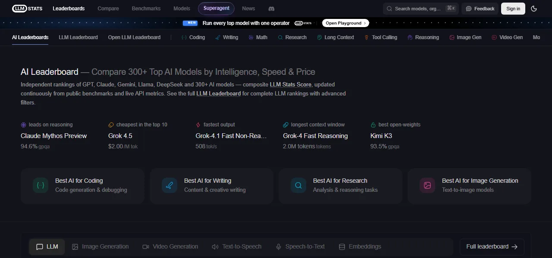Select the Coding category tab
Viewport: 552px width, 258px height.
193,37
